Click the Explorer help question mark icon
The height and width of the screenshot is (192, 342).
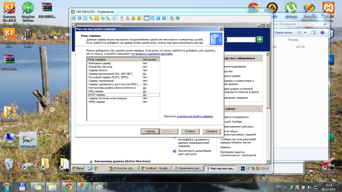(x=322, y=32)
